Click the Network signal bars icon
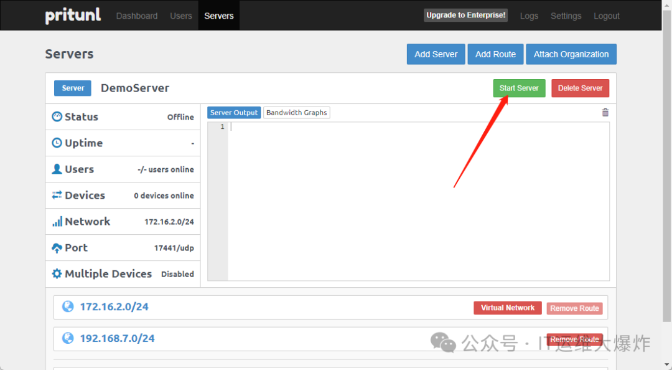This screenshot has width=672, height=370. point(57,222)
